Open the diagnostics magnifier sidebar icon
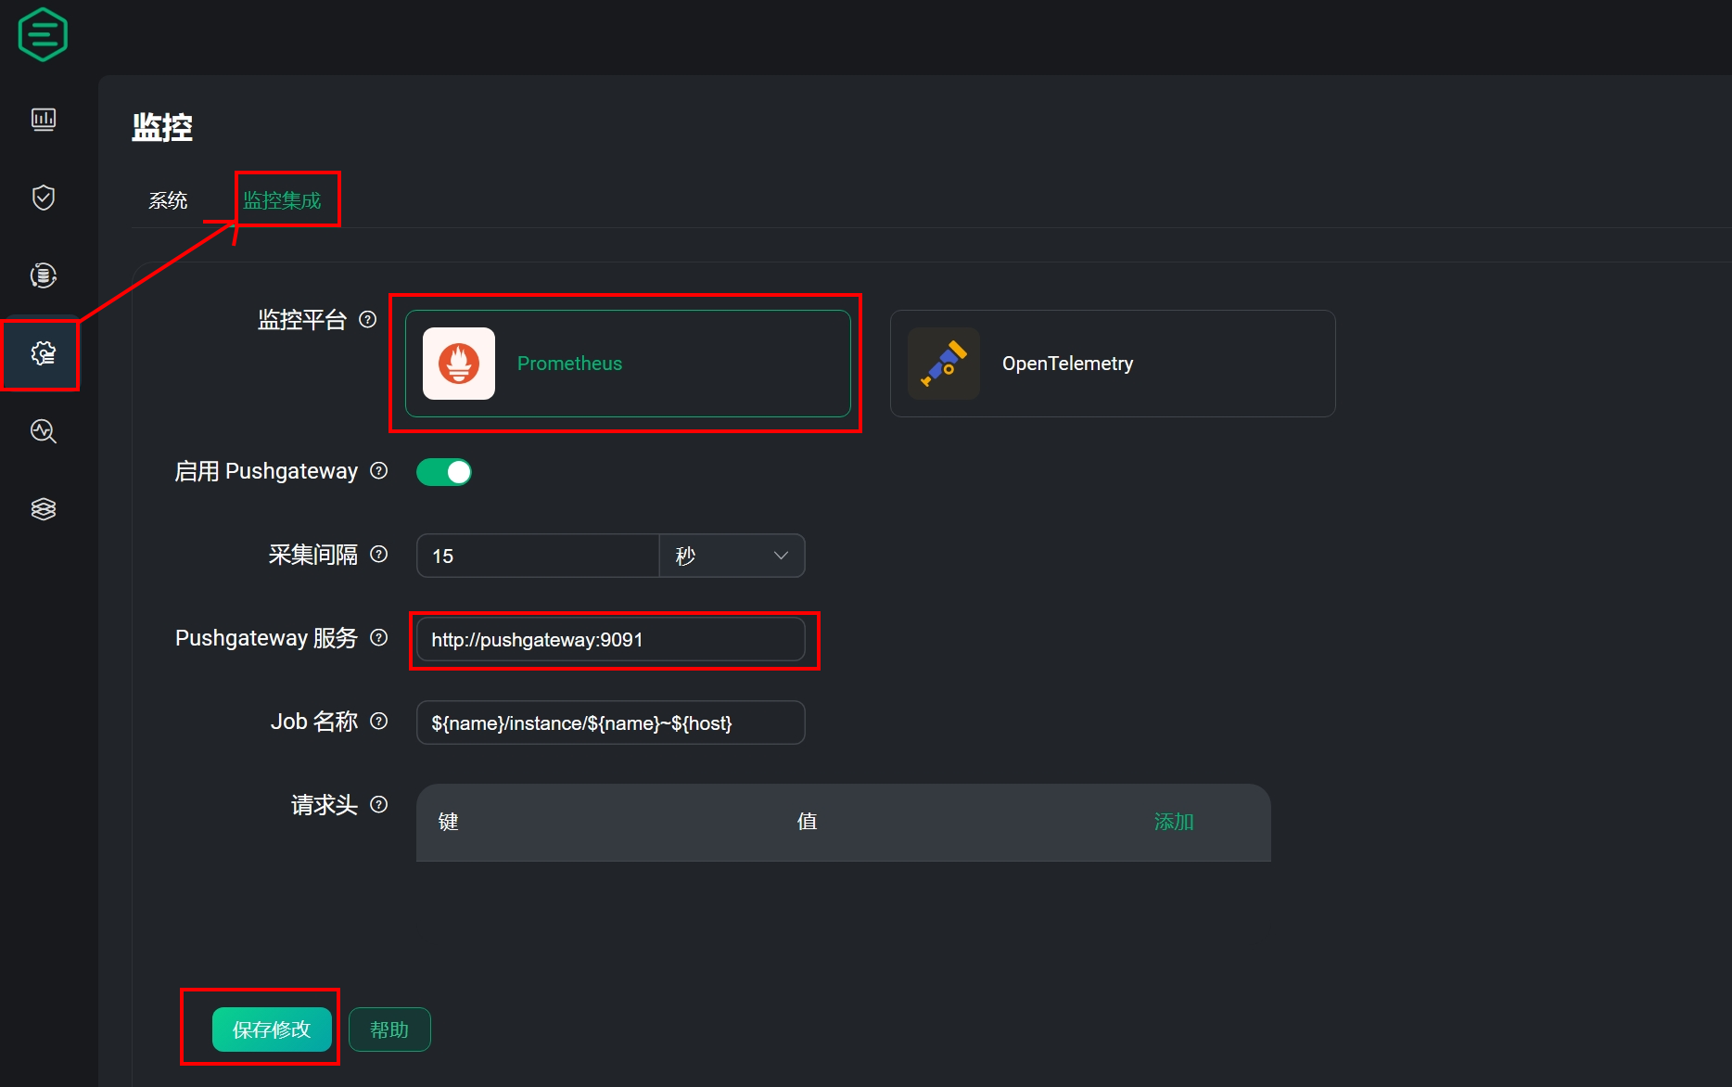Image resolution: width=1732 pixels, height=1087 pixels. [x=44, y=431]
